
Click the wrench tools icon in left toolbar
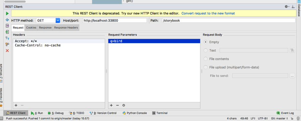click(x=7, y=44)
